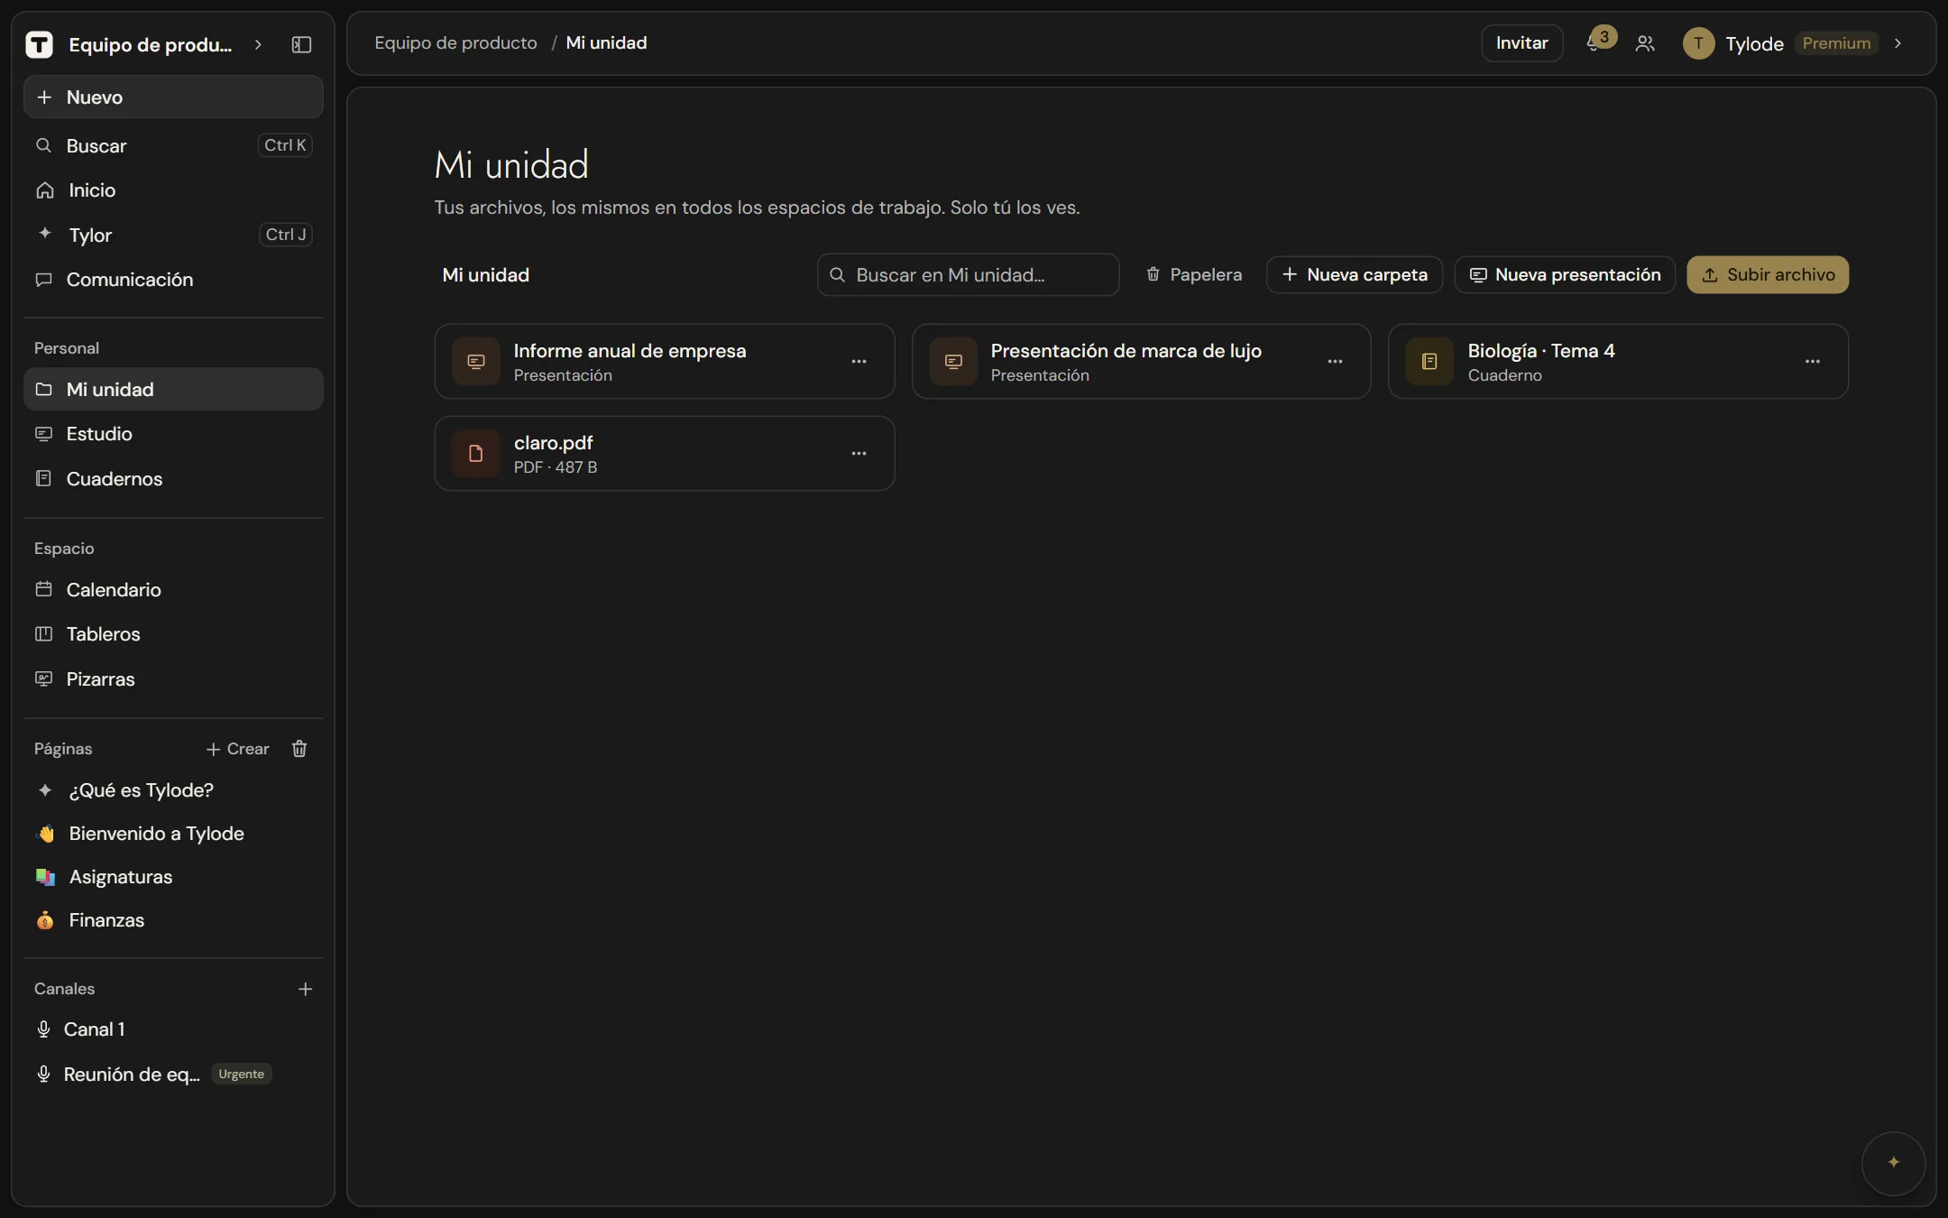Create a Nueva carpeta
The height and width of the screenshot is (1218, 1948).
coord(1355,275)
